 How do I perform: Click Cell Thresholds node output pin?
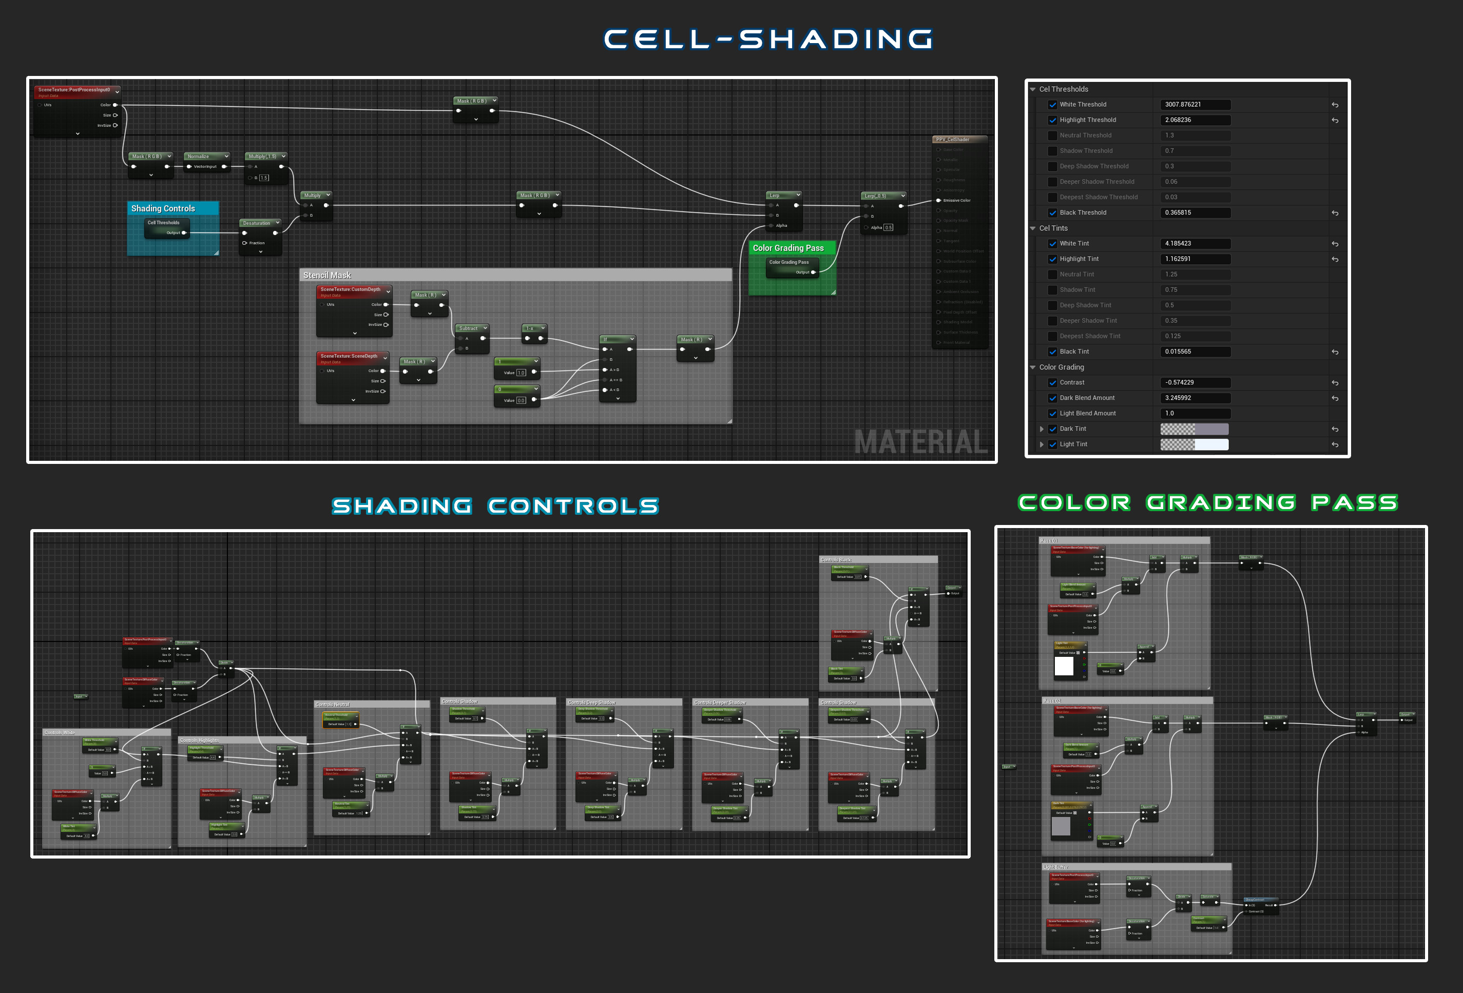184,233
